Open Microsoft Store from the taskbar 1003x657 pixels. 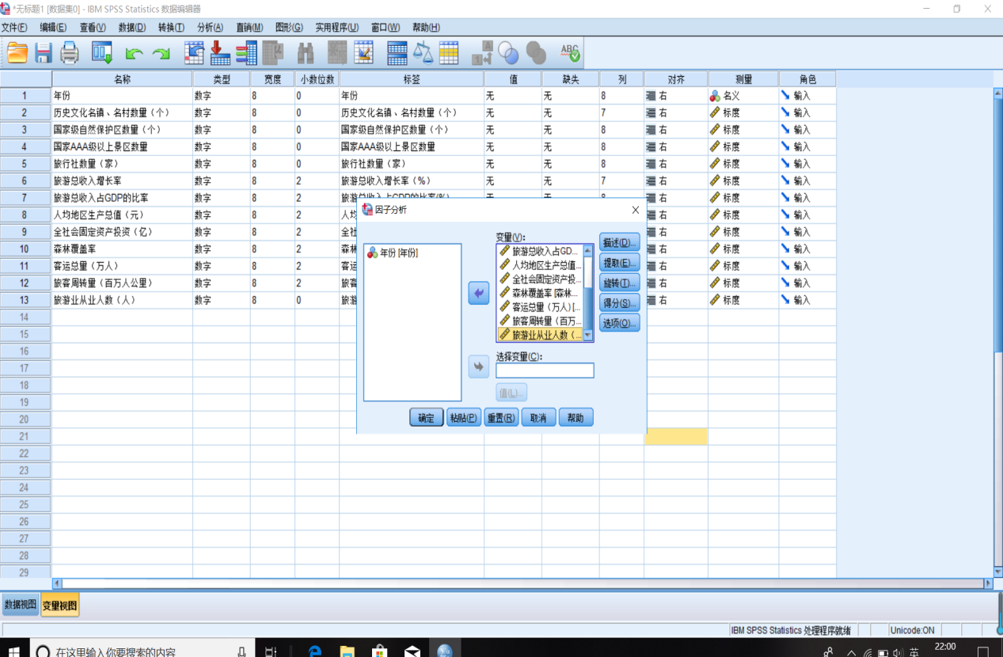pos(379,651)
